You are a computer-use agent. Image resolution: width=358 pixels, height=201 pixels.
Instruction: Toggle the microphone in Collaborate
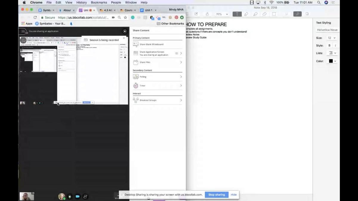[x=70, y=196]
